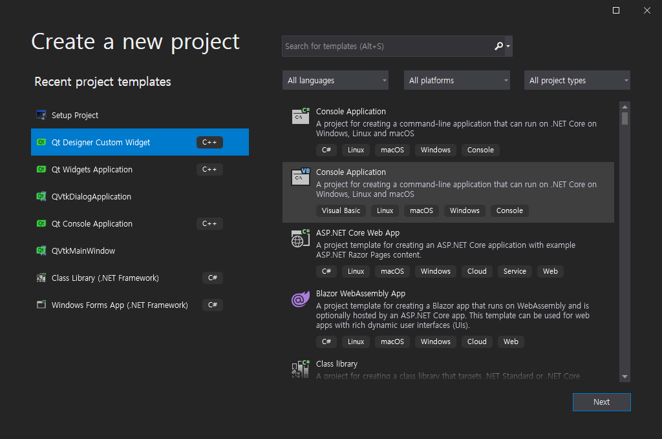This screenshot has width=662, height=439.
Task: Select Qt Console Application template
Action: (x=140, y=223)
